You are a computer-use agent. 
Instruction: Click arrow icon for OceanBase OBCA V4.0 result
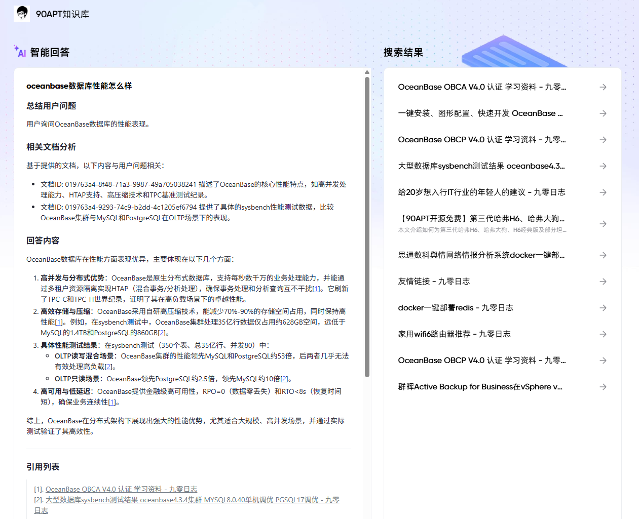(x=603, y=87)
